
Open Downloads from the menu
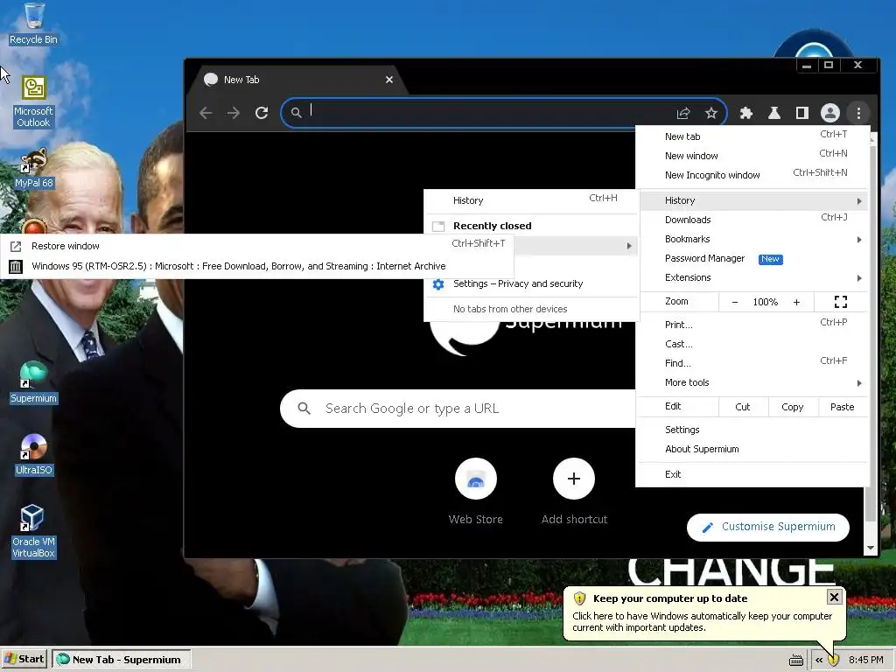[x=752, y=220]
